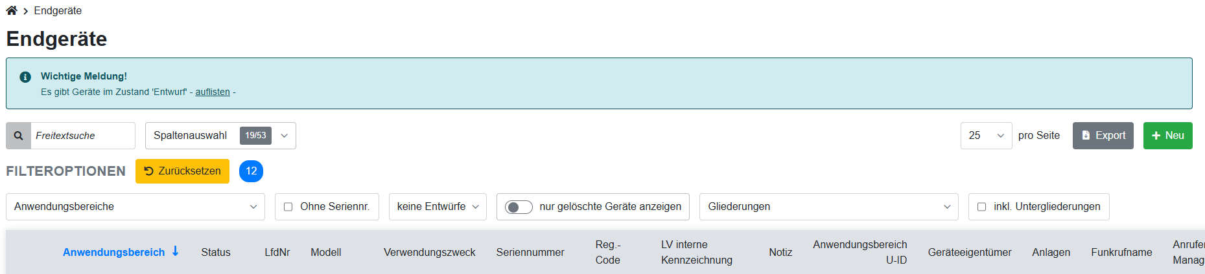Click the info icon in the alert
This screenshot has width=1205, height=274.
25,77
